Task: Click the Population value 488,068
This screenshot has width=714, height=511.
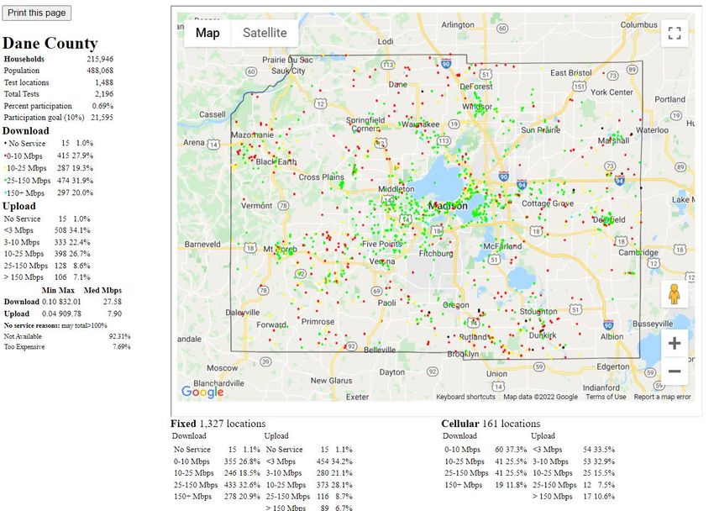Action: pos(100,70)
